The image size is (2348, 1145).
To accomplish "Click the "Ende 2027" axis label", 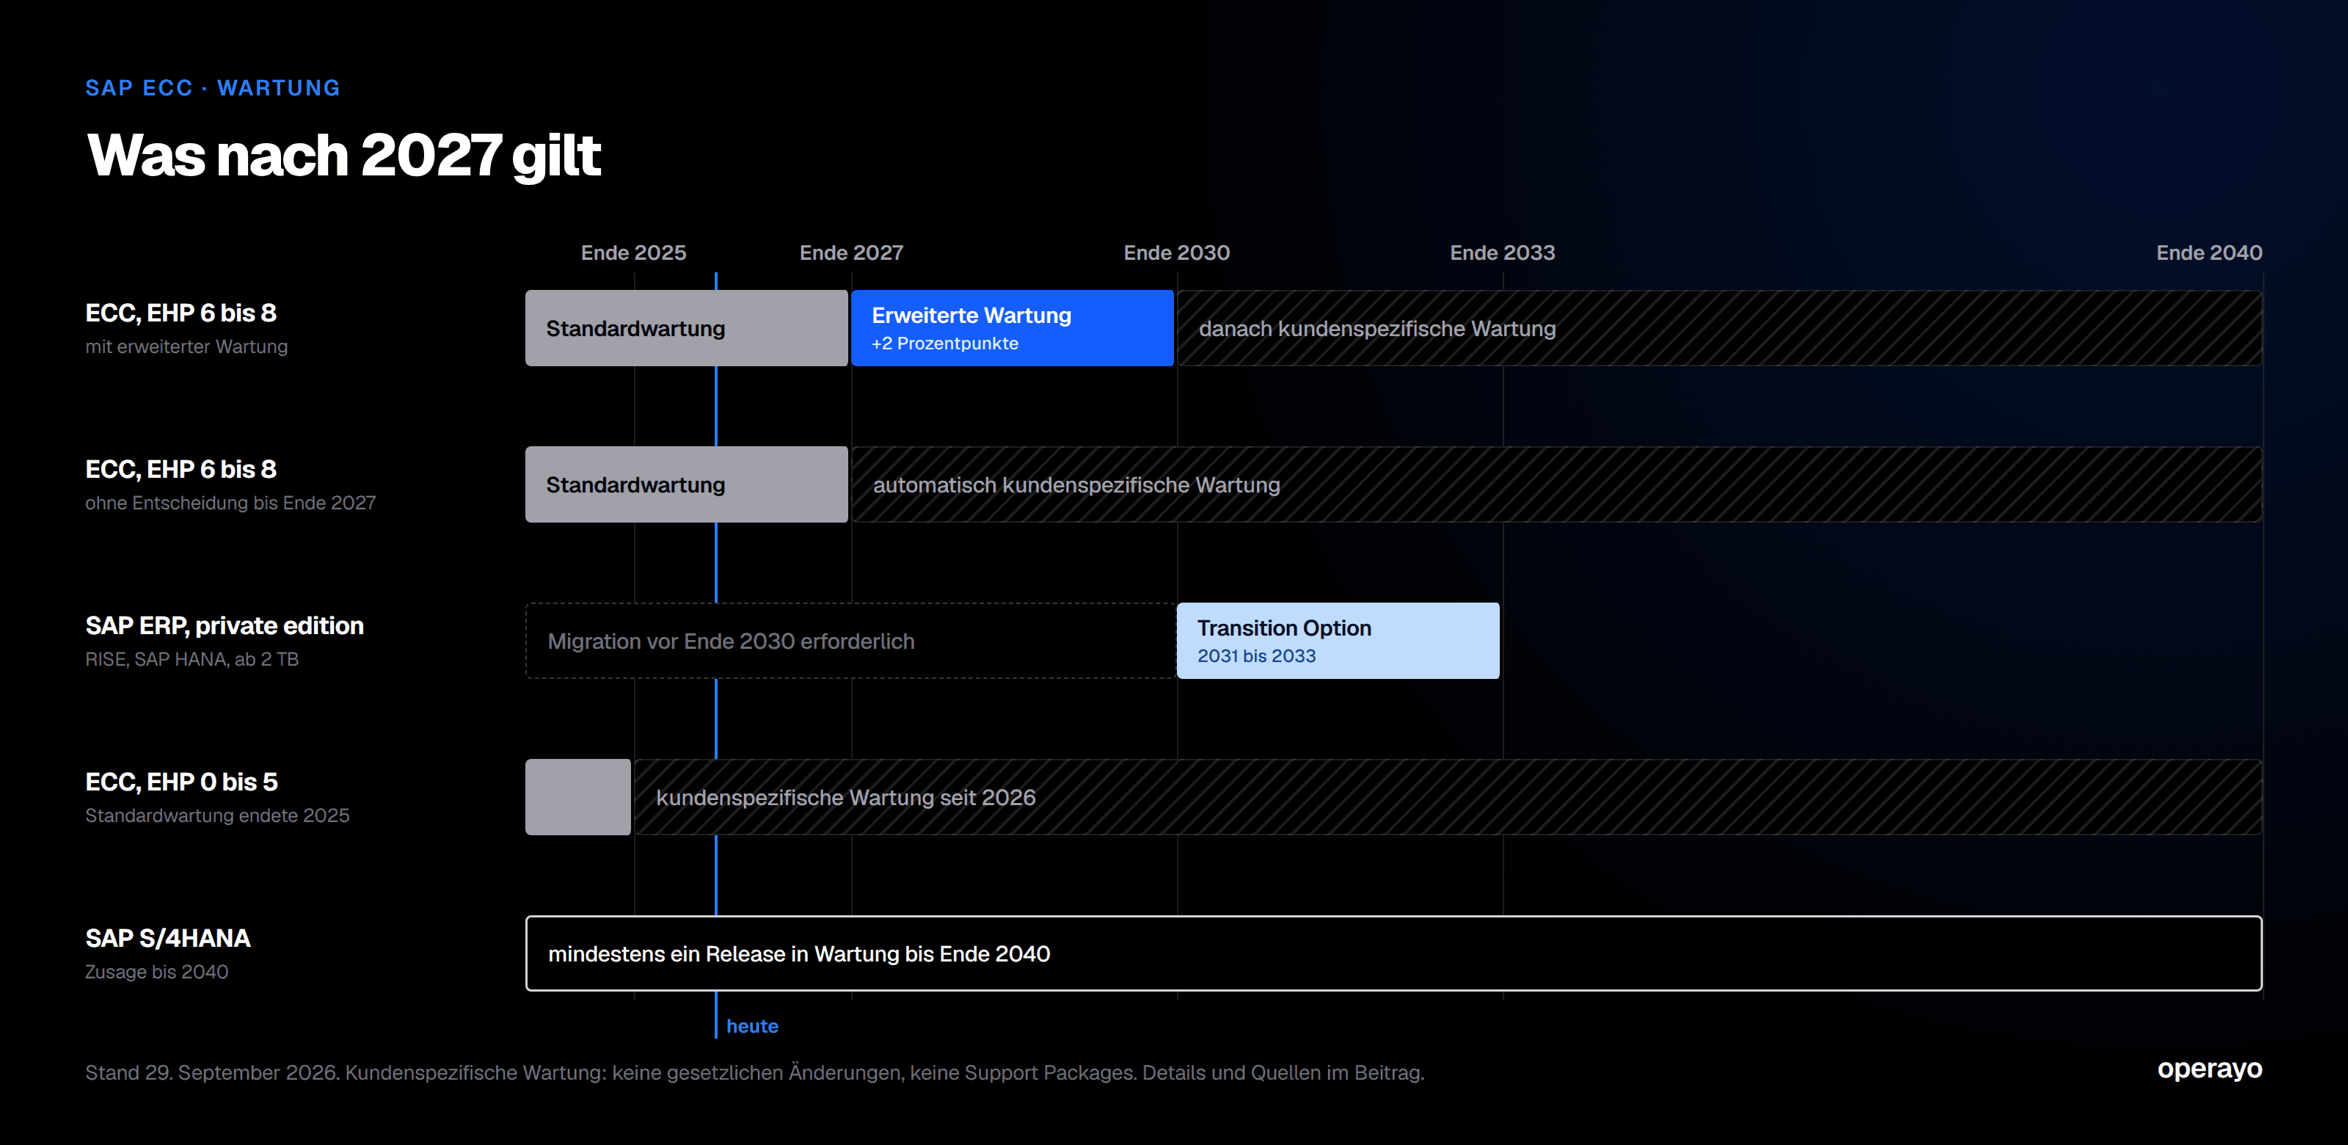I will (x=851, y=252).
